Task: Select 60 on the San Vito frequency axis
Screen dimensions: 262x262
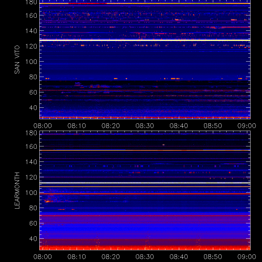Action: [33, 92]
